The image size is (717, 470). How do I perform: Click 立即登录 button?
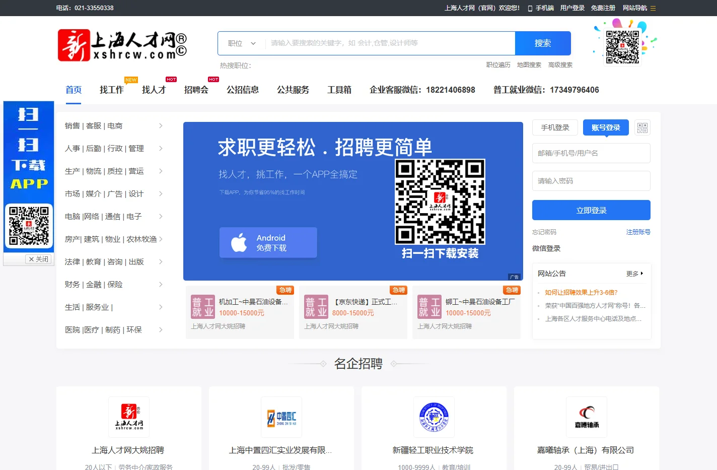point(591,210)
